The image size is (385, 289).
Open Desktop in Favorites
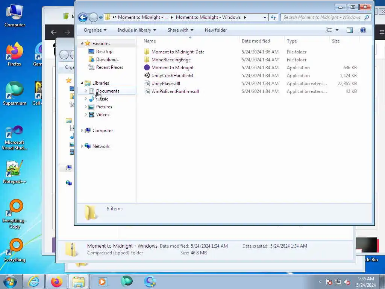coord(104,51)
